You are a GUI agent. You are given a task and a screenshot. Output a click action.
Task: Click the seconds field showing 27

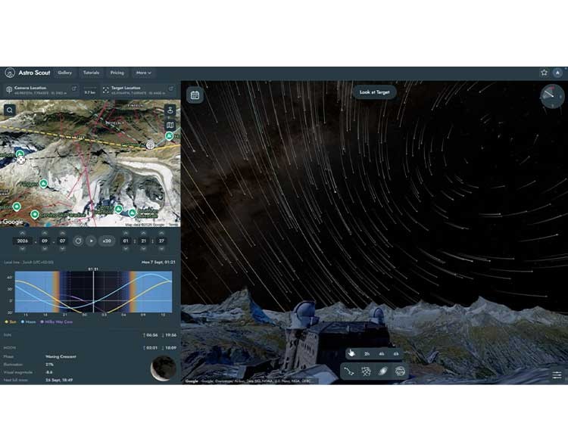pos(161,241)
